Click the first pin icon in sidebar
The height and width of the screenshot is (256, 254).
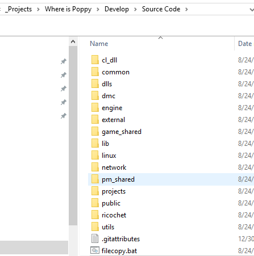pyautogui.click(x=64, y=61)
